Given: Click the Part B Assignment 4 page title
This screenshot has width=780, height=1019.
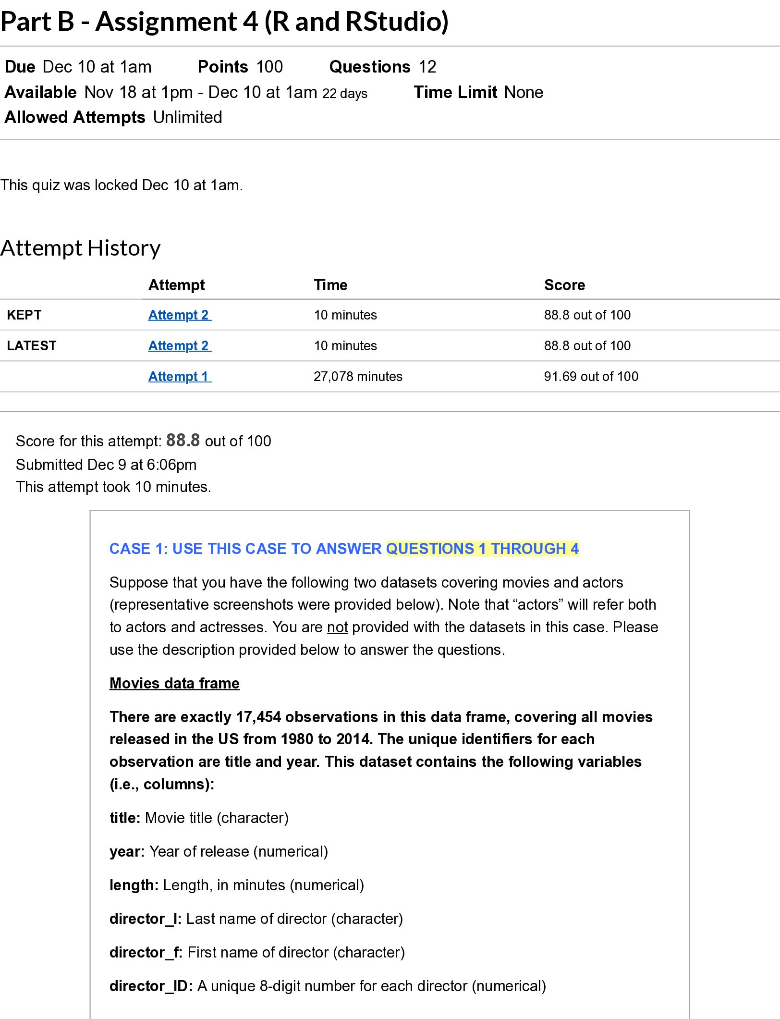Looking at the screenshot, I should tap(224, 22).
